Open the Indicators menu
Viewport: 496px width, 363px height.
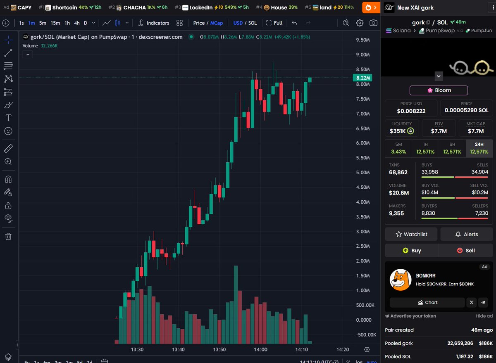click(x=153, y=23)
